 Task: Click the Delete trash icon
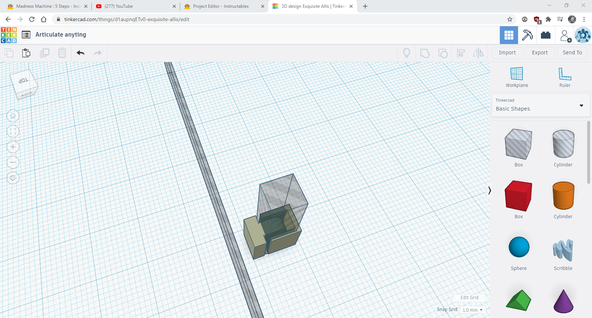coord(62,53)
